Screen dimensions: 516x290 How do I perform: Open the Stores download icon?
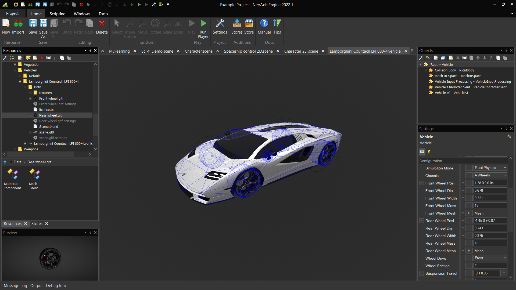point(237,24)
